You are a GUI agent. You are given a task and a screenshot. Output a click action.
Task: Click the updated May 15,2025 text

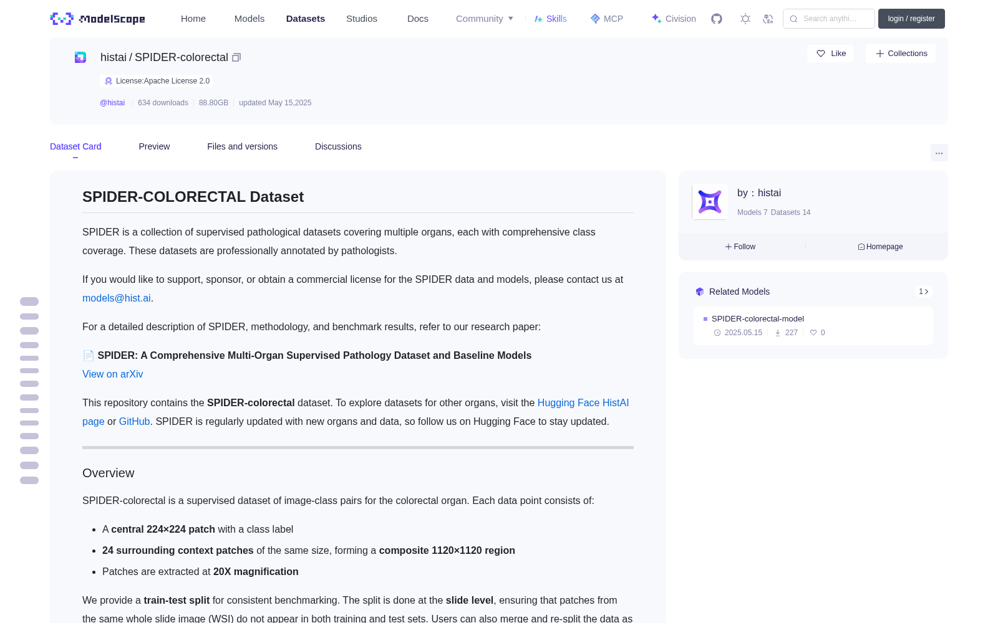pos(275,103)
